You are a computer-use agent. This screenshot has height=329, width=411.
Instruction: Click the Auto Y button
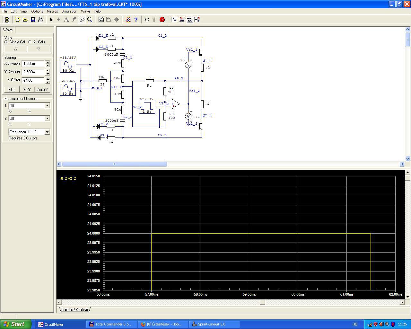click(42, 90)
